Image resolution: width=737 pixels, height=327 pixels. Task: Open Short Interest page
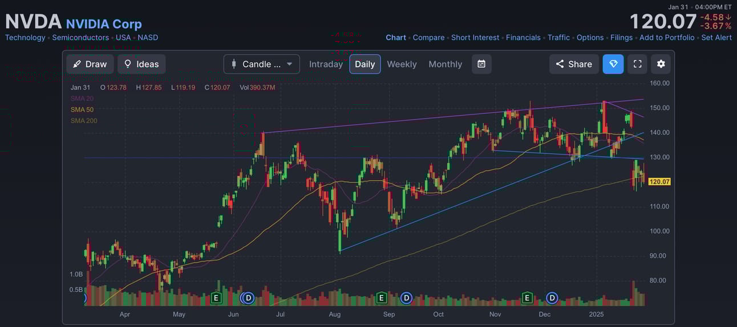pyautogui.click(x=475, y=38)
